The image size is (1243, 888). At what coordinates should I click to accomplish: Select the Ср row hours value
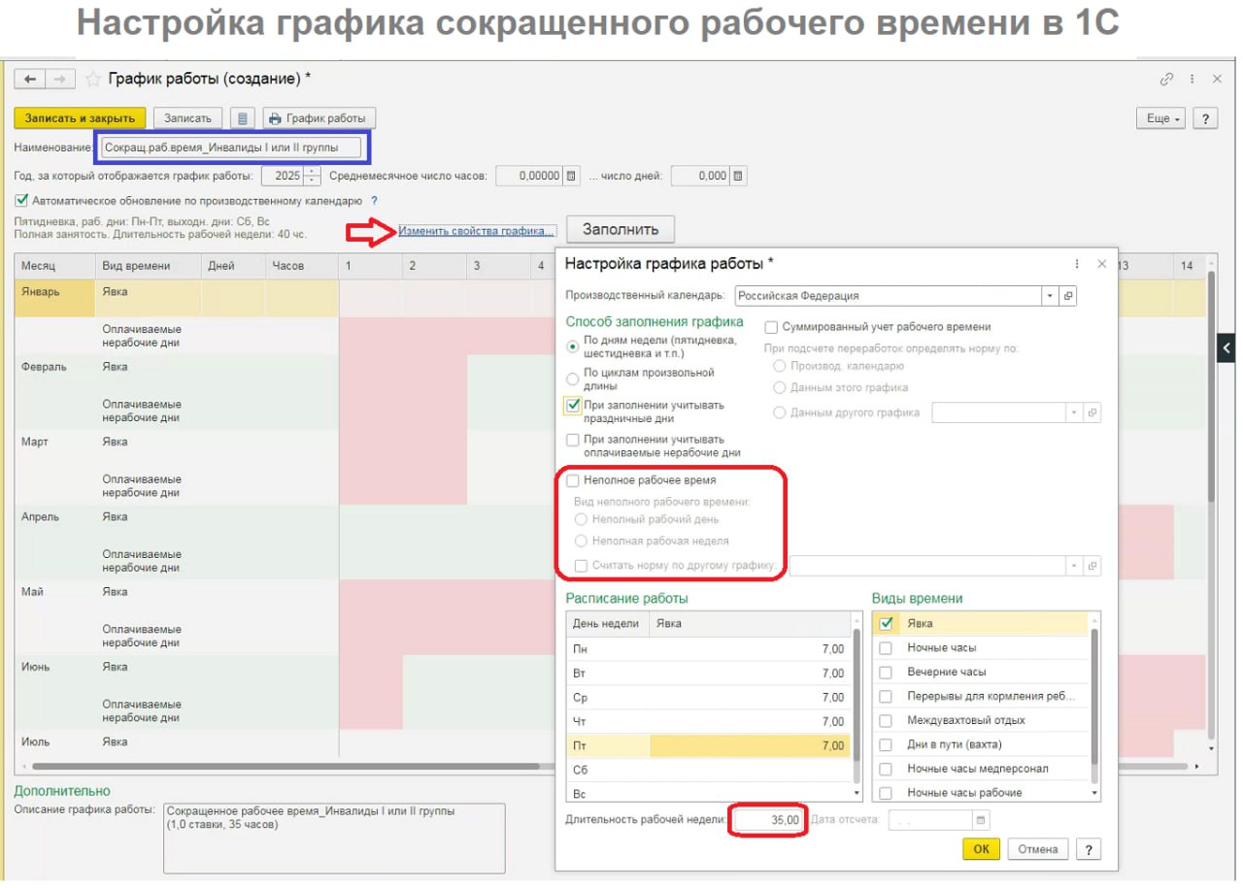(x=749, y=697)
